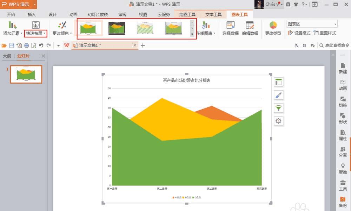This screenshot has height=211, width=351.
Task: Open the Start (开始) ribbon tab
Action: tap(11, 14)
